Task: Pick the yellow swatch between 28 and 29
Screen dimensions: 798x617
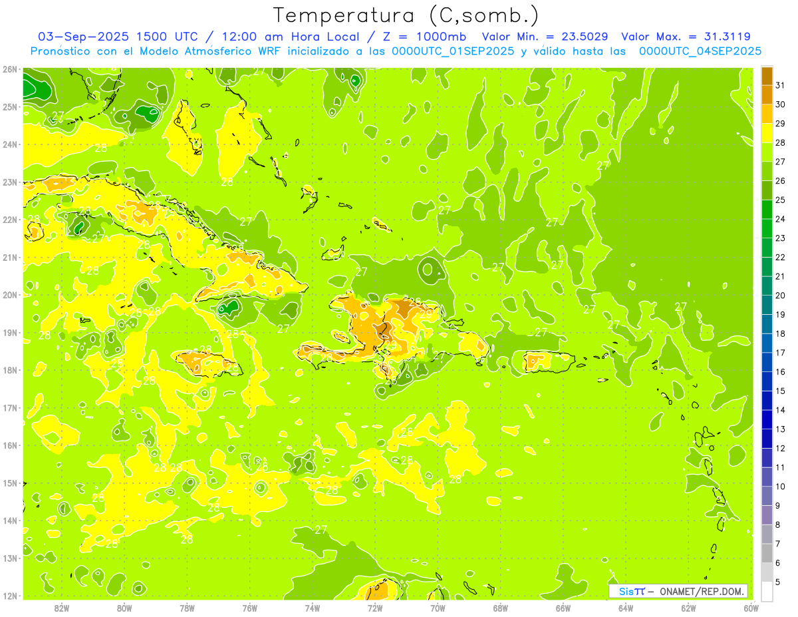Action: pos(767,133)
